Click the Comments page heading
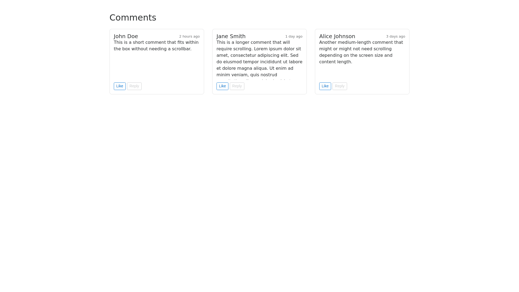This screenshot has height=292, width=519. [x=133, y=18]
